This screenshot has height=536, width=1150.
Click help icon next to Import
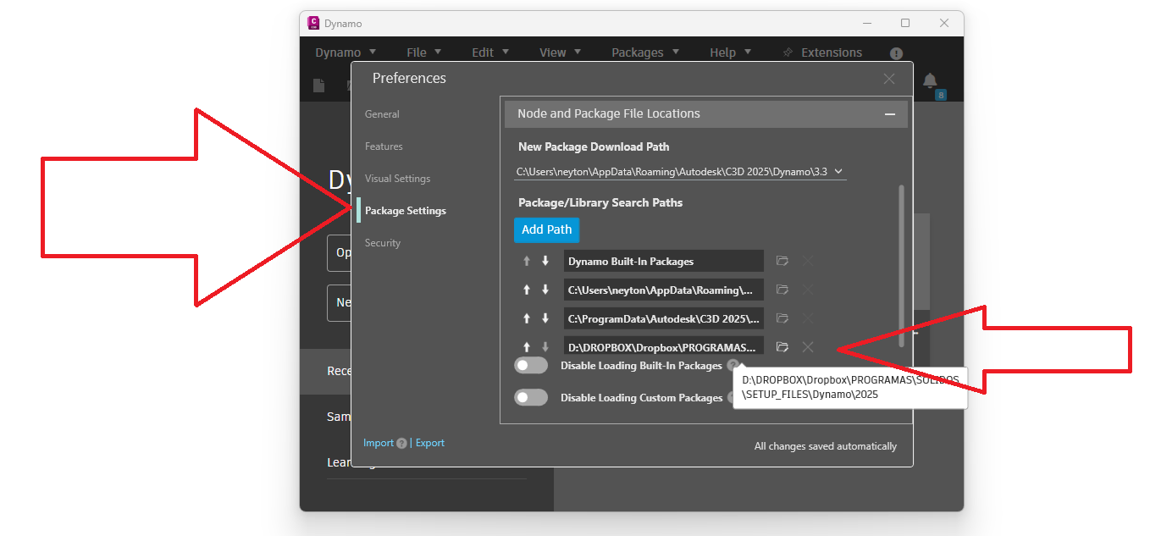[401, 443]
